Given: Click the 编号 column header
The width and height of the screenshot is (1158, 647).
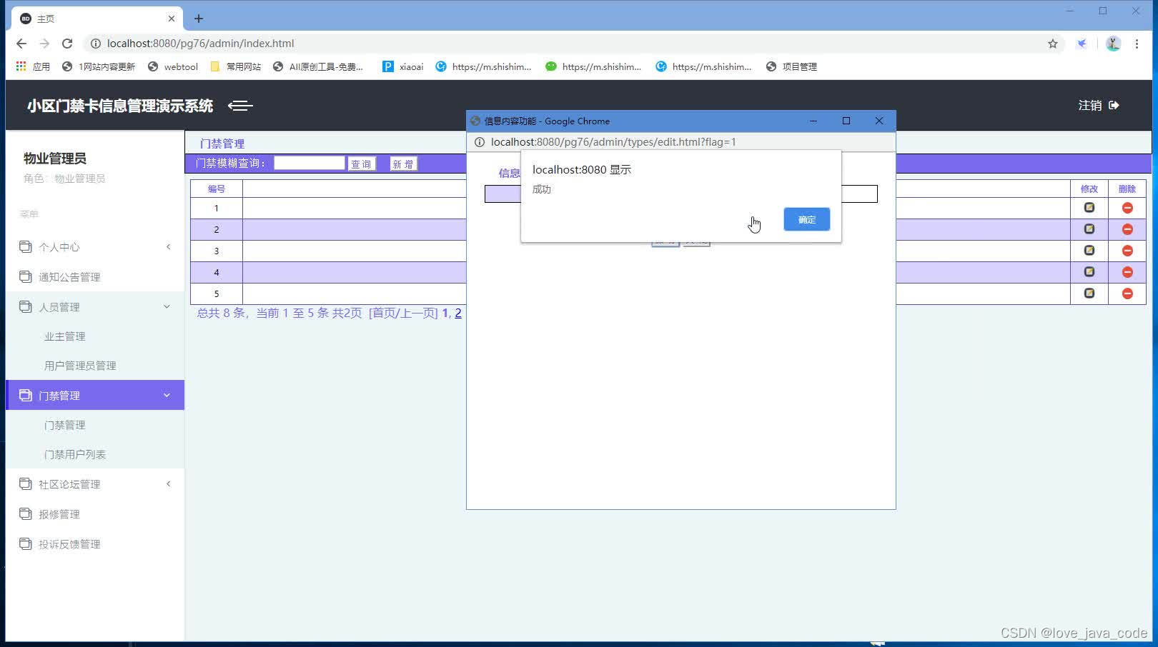Looking at the screenshot, I should point(216,189).
